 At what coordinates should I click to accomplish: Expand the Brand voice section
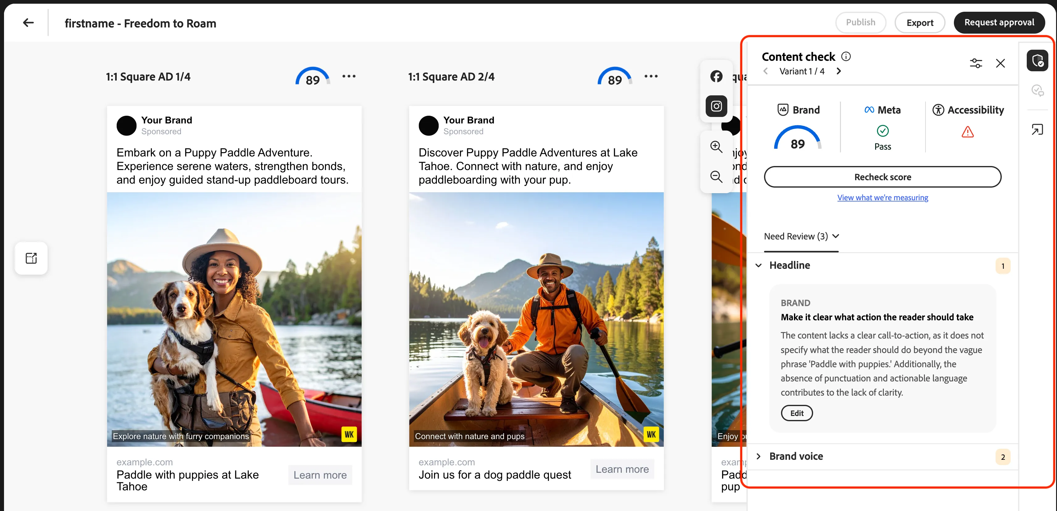tap(759, 456)
